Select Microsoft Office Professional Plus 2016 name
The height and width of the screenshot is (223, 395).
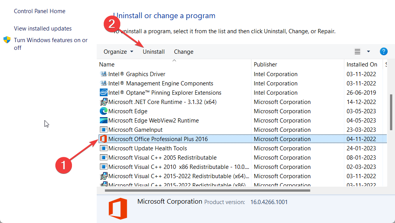click(x=158, y=139)
